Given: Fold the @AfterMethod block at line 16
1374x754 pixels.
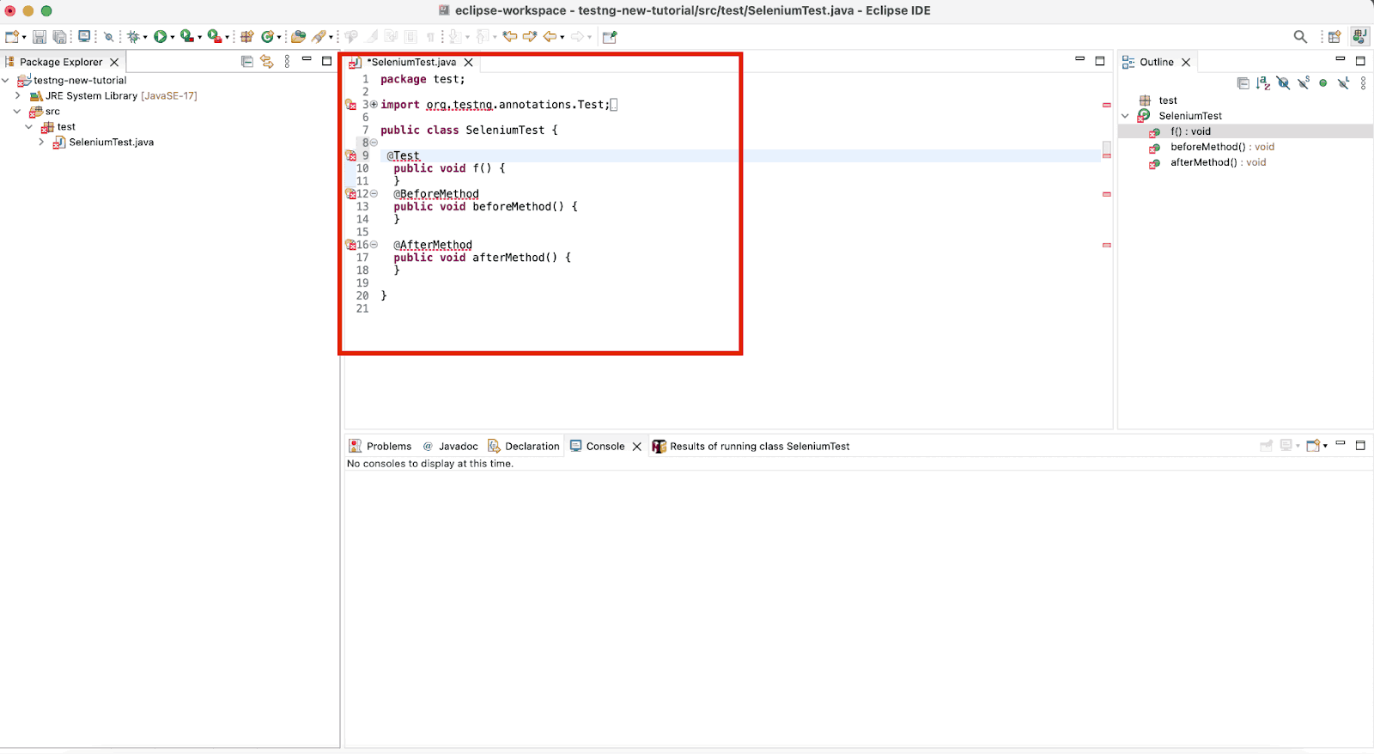Looking at the screenshot, I should [x=374, y=245].
